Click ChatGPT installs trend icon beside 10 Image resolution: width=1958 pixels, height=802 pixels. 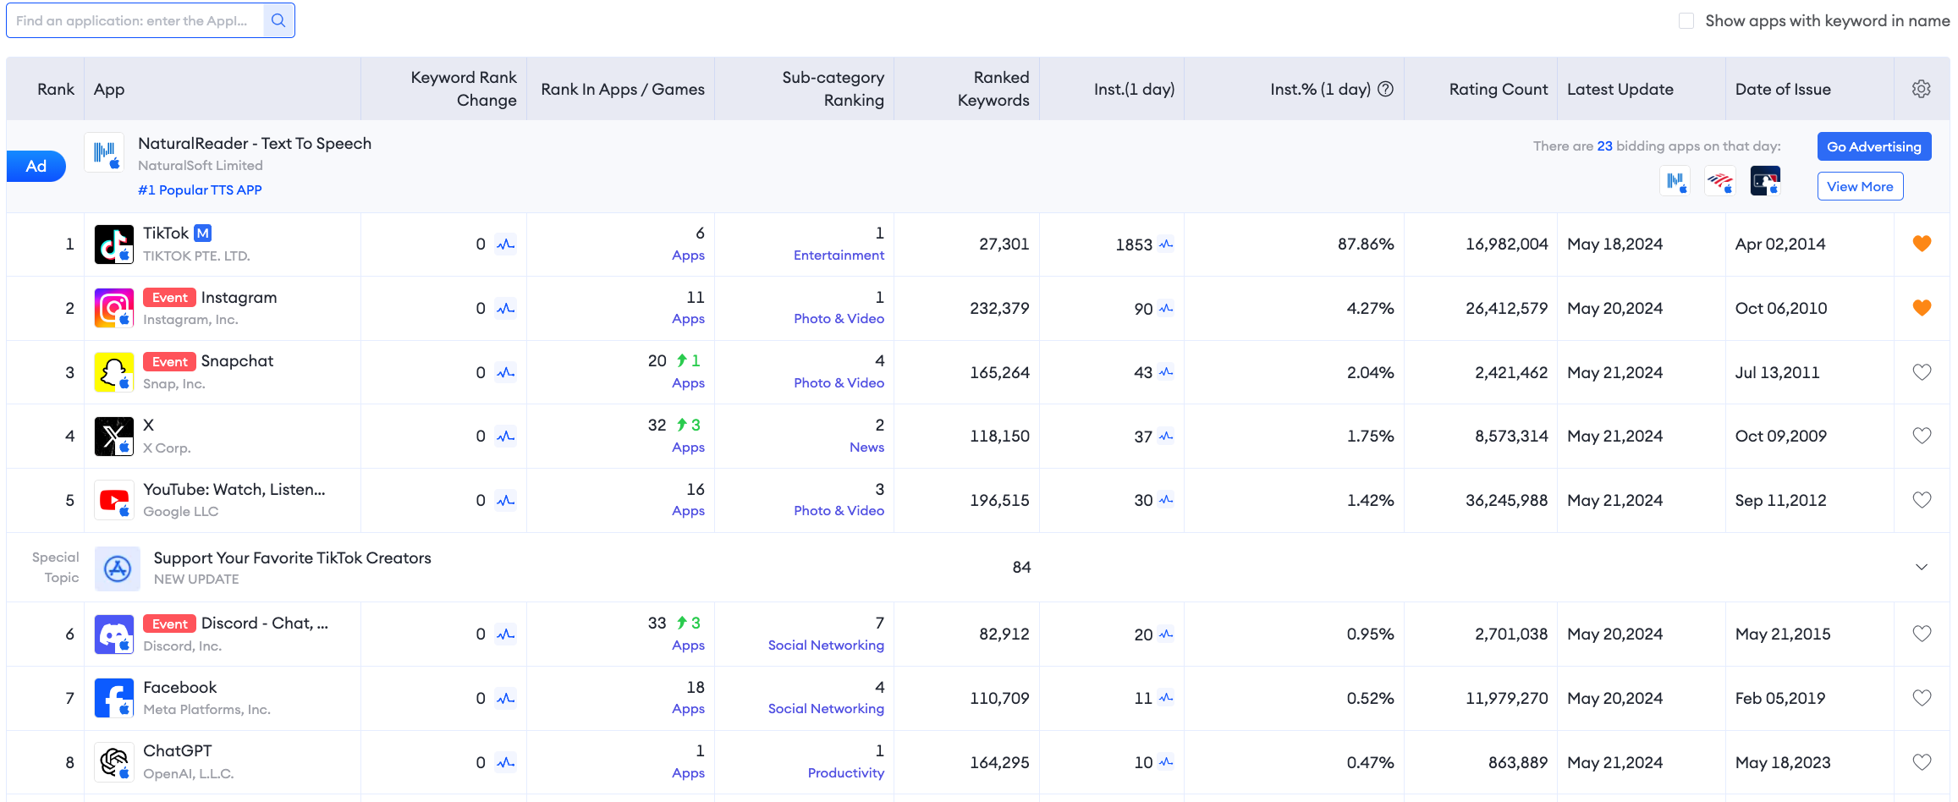pos(1166,762)
